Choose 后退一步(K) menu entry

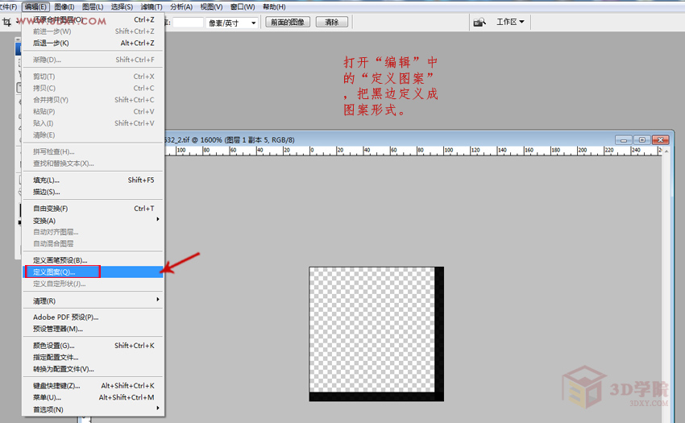pos(93,44)
